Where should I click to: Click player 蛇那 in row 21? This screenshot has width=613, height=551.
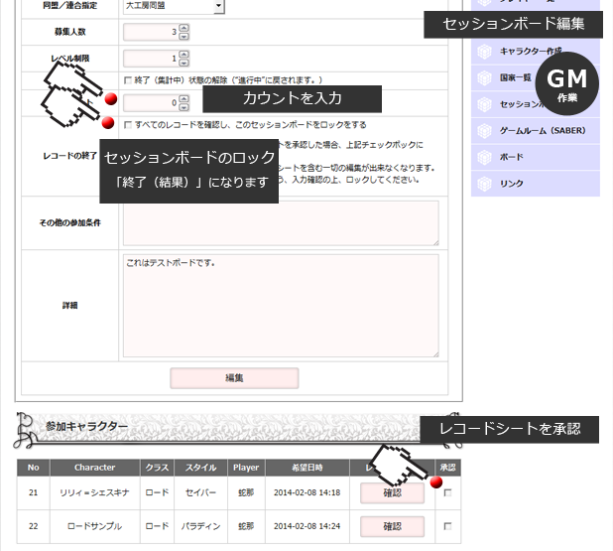pos(246,492)
